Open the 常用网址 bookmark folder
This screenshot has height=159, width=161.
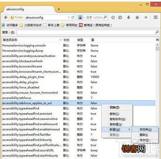pyautogui.click(x=69, y=25)
